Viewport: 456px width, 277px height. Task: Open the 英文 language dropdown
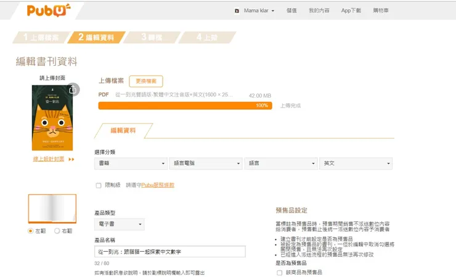[x=356, y=163]
